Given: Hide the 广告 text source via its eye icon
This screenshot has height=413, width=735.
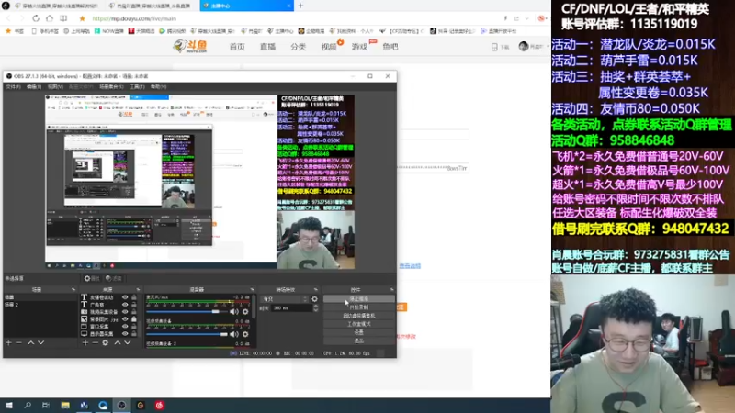Looking at the screenshot, I should pyautogui.click(x=125, y=305).
